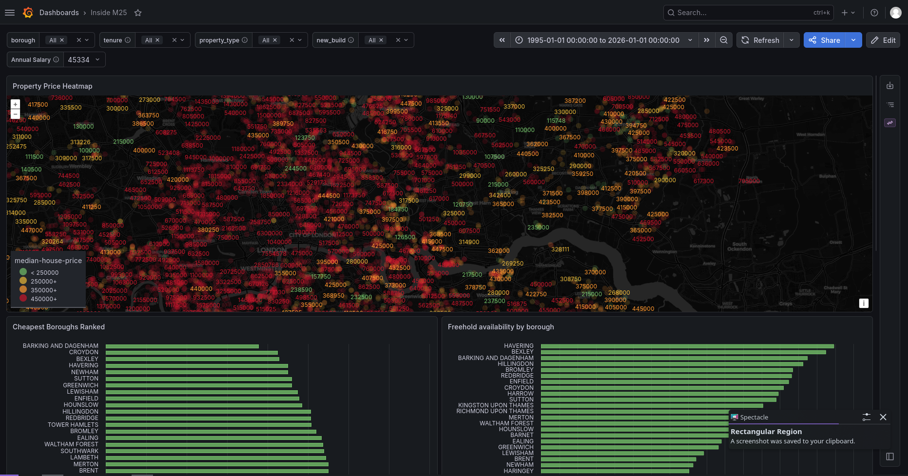908x476 pixels.
Task: Open the Share options dropdown arrow
Action: pos(853,40)
